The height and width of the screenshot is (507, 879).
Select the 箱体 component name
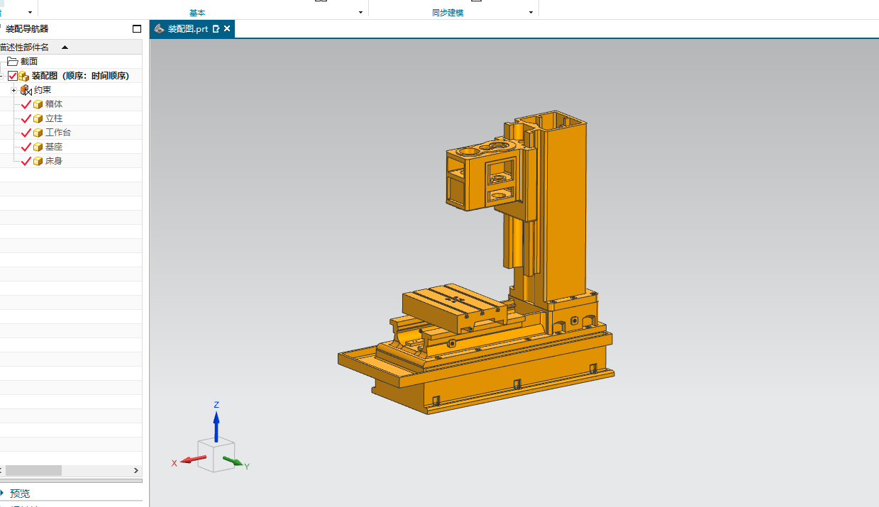coord(54,104)
